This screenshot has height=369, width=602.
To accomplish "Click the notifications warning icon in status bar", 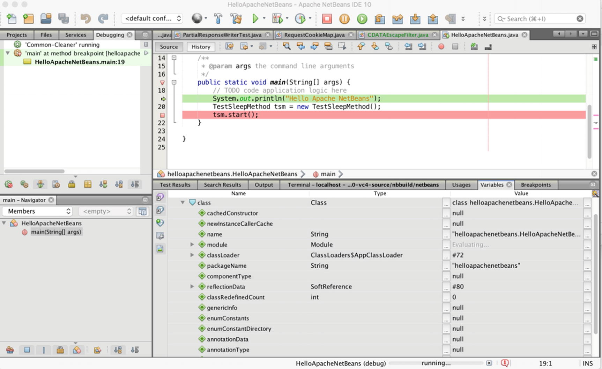I will (505, 363).
